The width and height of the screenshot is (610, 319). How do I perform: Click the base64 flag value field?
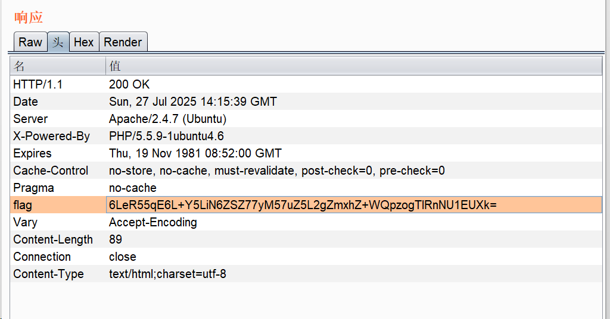[x=303, y=206]
